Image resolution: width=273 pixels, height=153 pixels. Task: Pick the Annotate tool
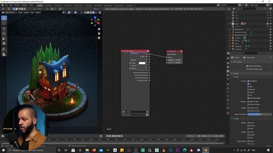click(x=4, y=49)
